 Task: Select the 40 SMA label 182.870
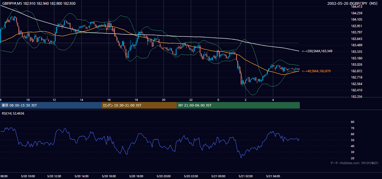316,71
